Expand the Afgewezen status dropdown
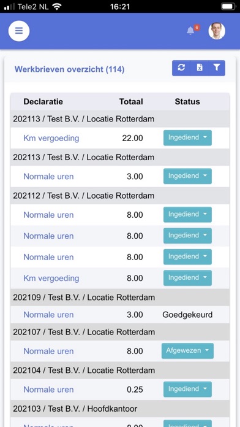This screenshot has width=240, height=427. (x=187, y=351)
